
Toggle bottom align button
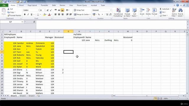pos(62,10)
